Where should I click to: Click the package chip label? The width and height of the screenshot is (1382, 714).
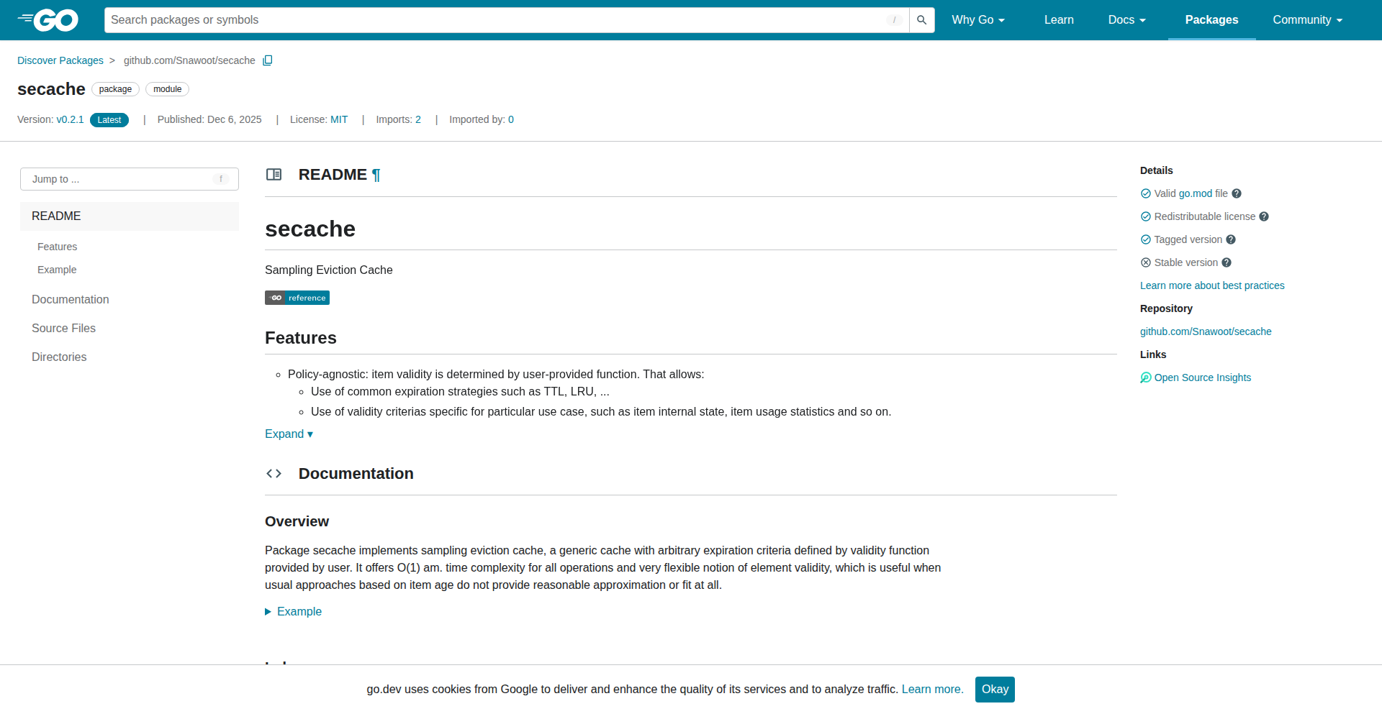[115, 89]
